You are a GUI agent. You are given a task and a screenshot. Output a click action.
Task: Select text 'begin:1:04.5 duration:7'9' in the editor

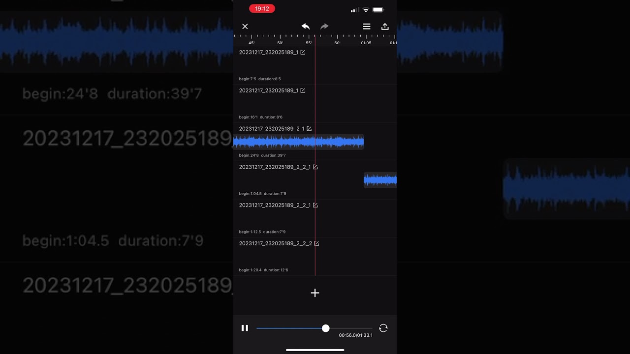tap(263, 194)
